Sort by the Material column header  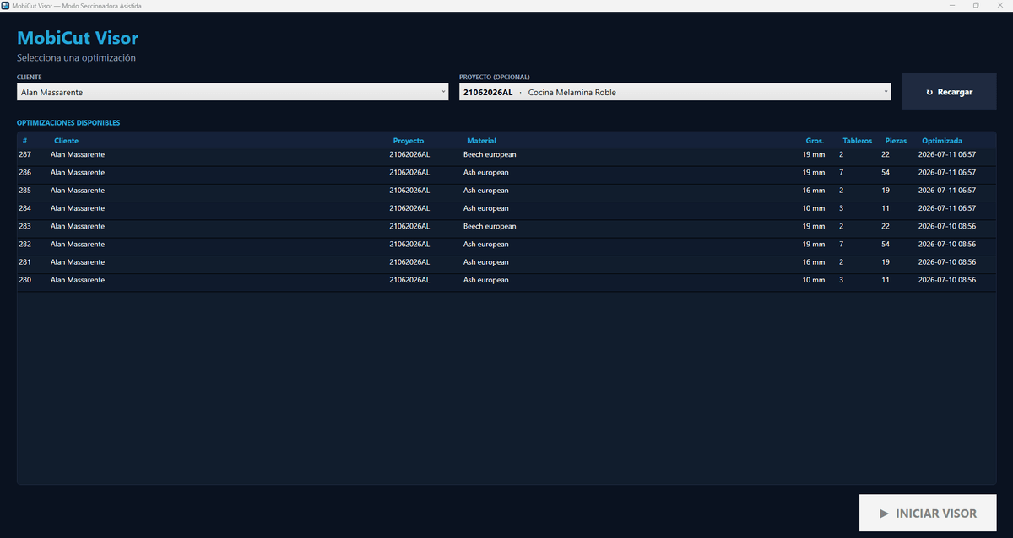(481, 141)
